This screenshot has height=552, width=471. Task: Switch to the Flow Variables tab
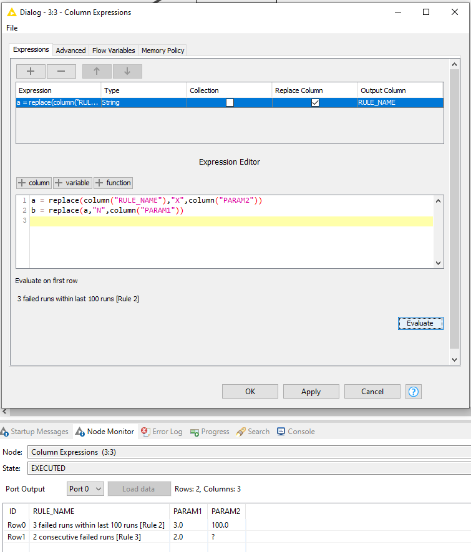click(x=114, y=51)
